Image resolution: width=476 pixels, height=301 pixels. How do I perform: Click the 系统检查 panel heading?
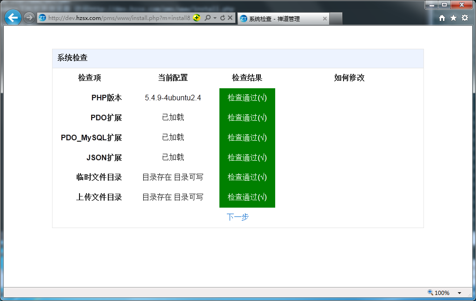[x=72, y=58]
